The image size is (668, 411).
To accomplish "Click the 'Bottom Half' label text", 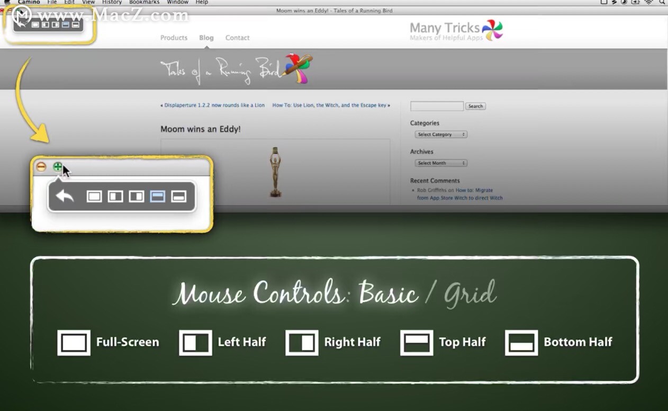I will click(578, 342).
